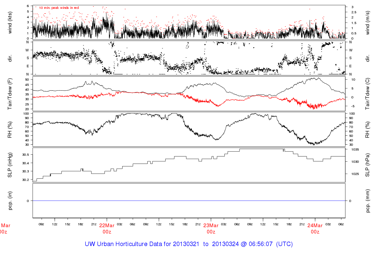Click the '1025' hPa tick value
Screen dimensions: 378x259
[x=355, y=174]
